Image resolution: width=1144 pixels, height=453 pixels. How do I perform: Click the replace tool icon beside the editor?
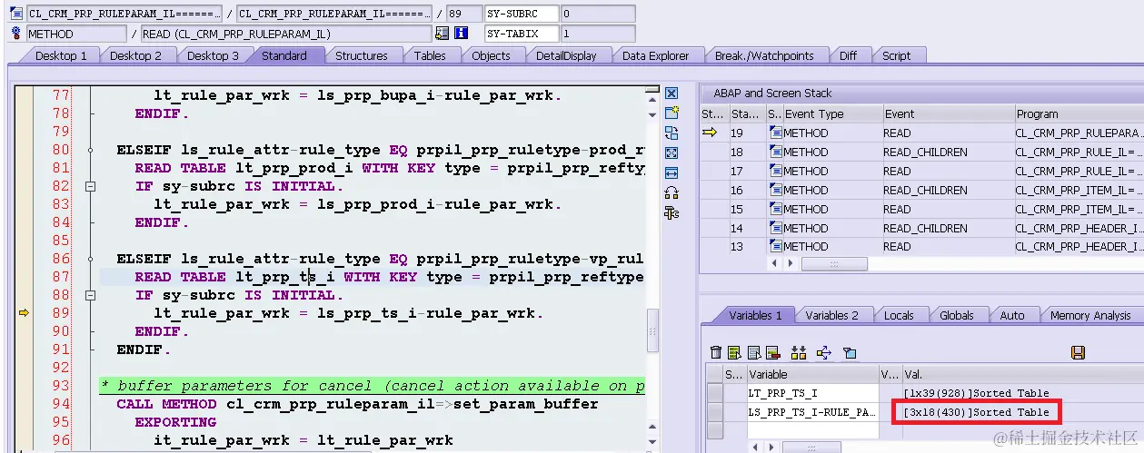[x=671, y=133]
